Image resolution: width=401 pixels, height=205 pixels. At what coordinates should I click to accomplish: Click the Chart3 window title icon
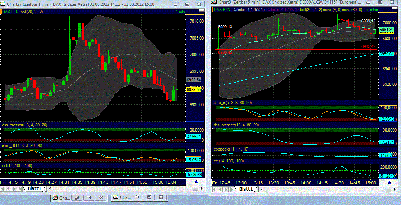215,2
